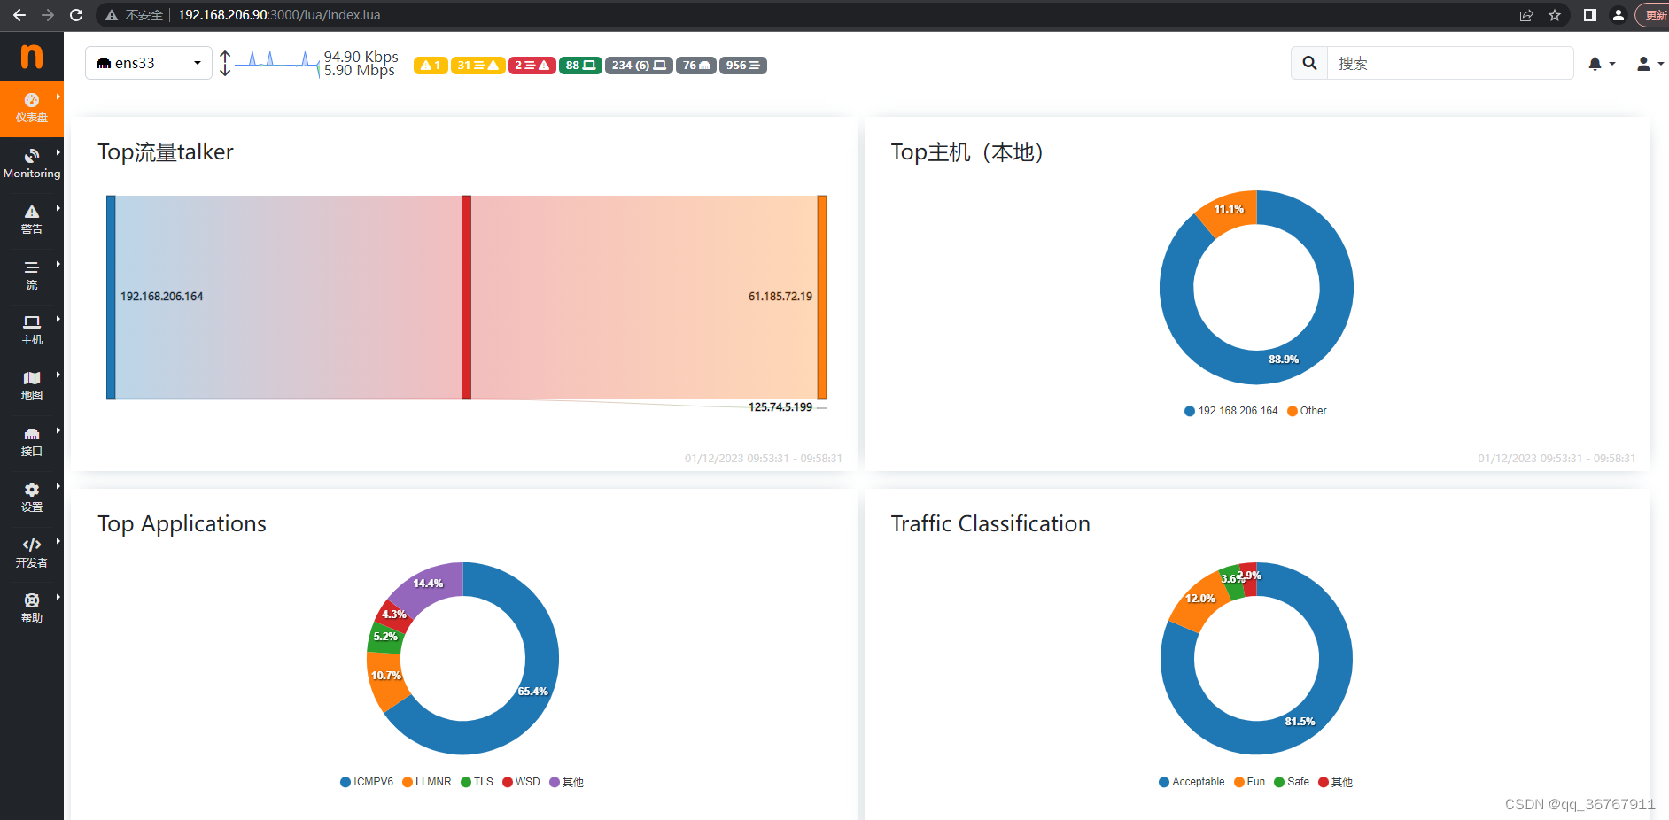Click the 65.4% blue slice in Top Applications
The image size is (1669, 820).
pyautogui.click(x=532, y=691)
